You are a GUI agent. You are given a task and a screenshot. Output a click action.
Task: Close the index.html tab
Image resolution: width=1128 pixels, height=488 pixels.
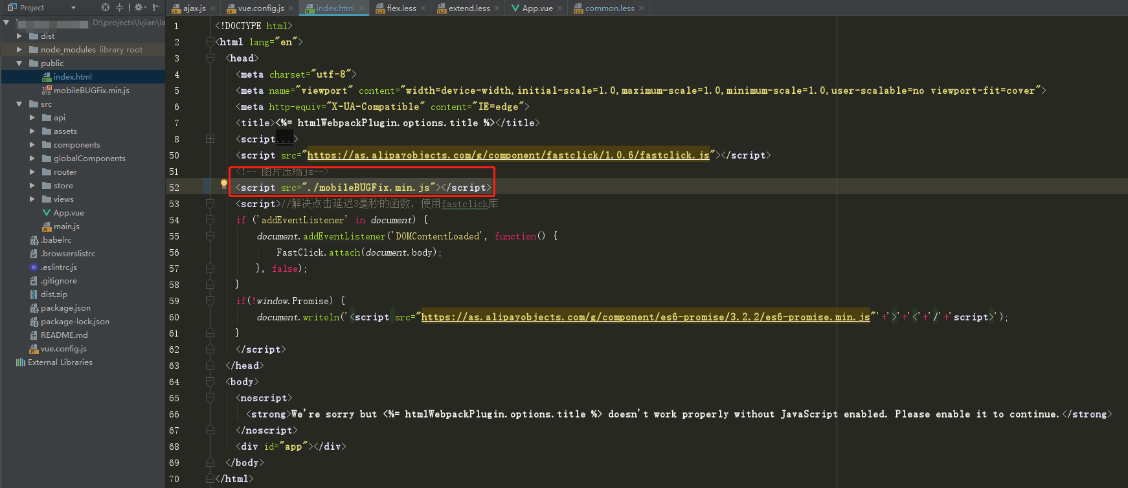click(x=362, y=8)
